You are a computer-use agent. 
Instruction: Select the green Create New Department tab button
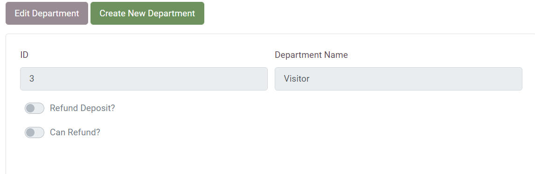tap(147, 14)
